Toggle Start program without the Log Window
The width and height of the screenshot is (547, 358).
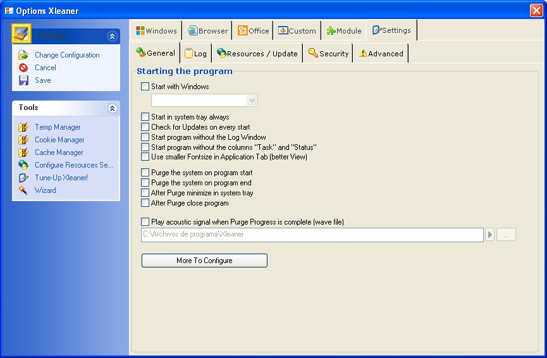click(145, 137)
